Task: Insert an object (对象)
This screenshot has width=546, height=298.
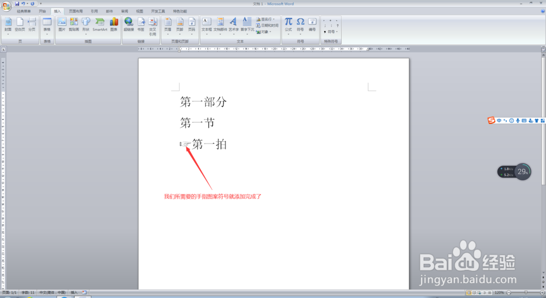Action: [264, 32]
